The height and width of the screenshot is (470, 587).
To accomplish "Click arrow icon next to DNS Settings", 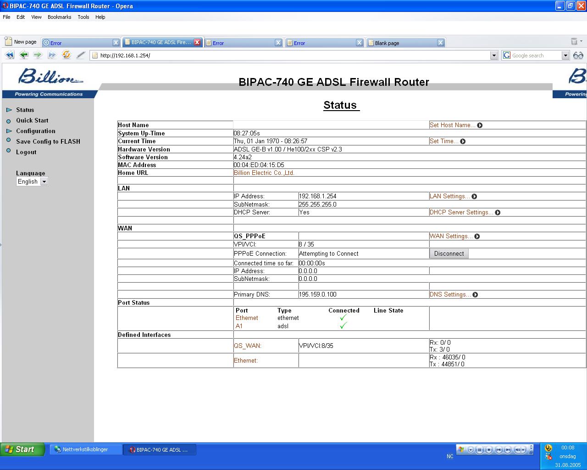I will (475, 295).
